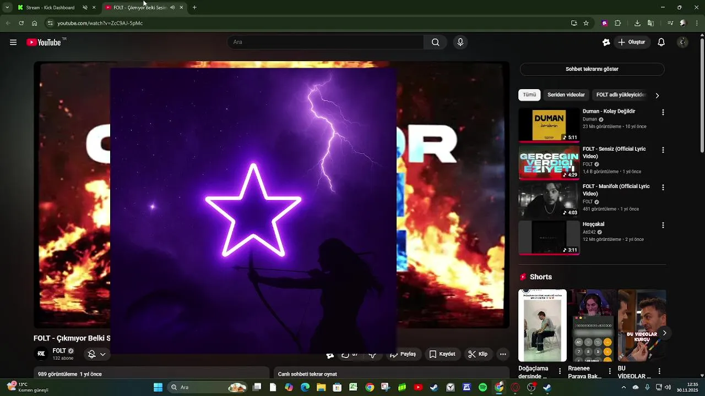Screen dimensions: 705x396
Task: Go to the YouTube home logo
Action: (x=44, y=42)
